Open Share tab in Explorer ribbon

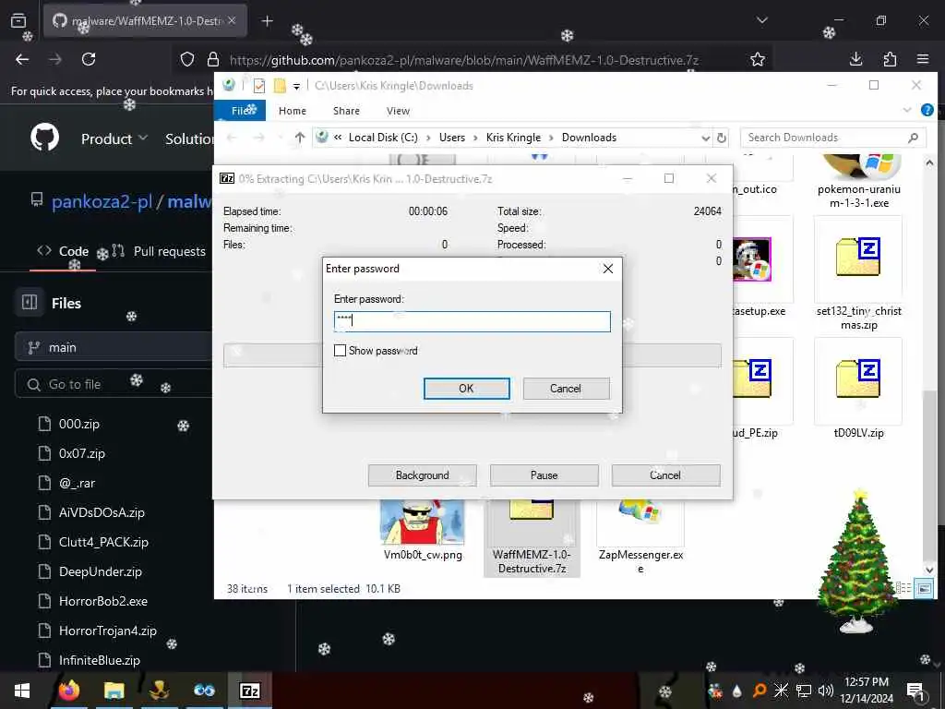pyautogui.click(x=347, y=111)
